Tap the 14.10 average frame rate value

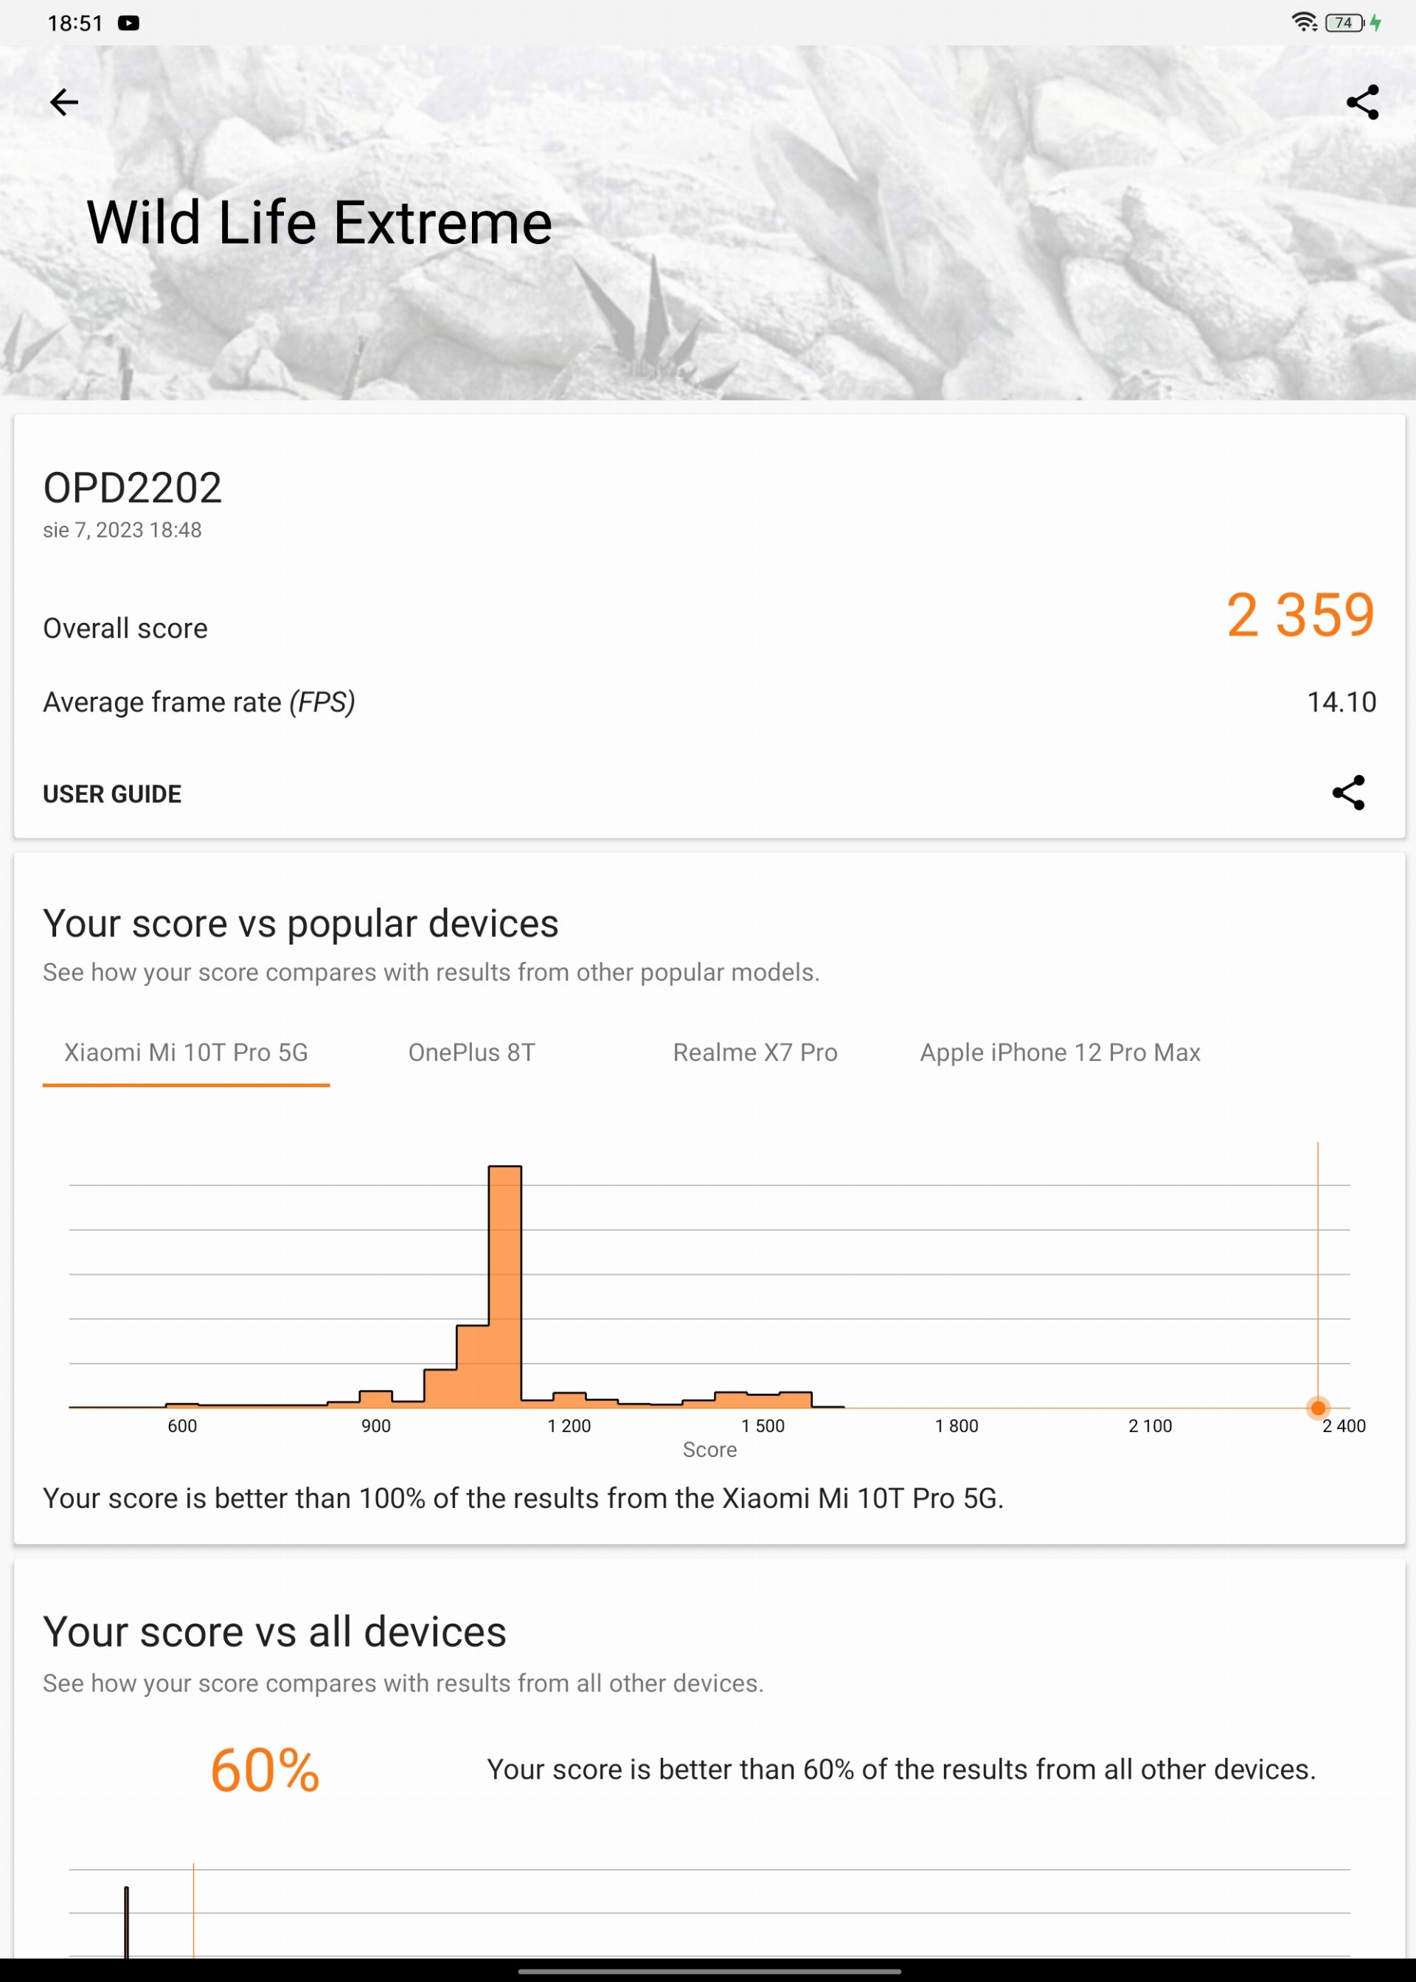1342,703
